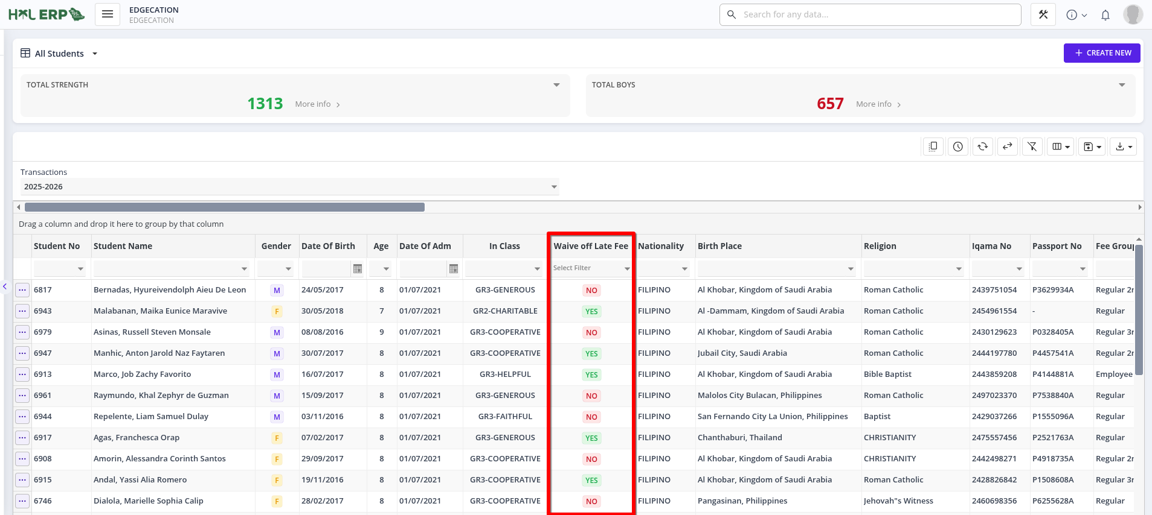Open the All Students view selector
1152x515 pixels.
click(x=59, y=54)
